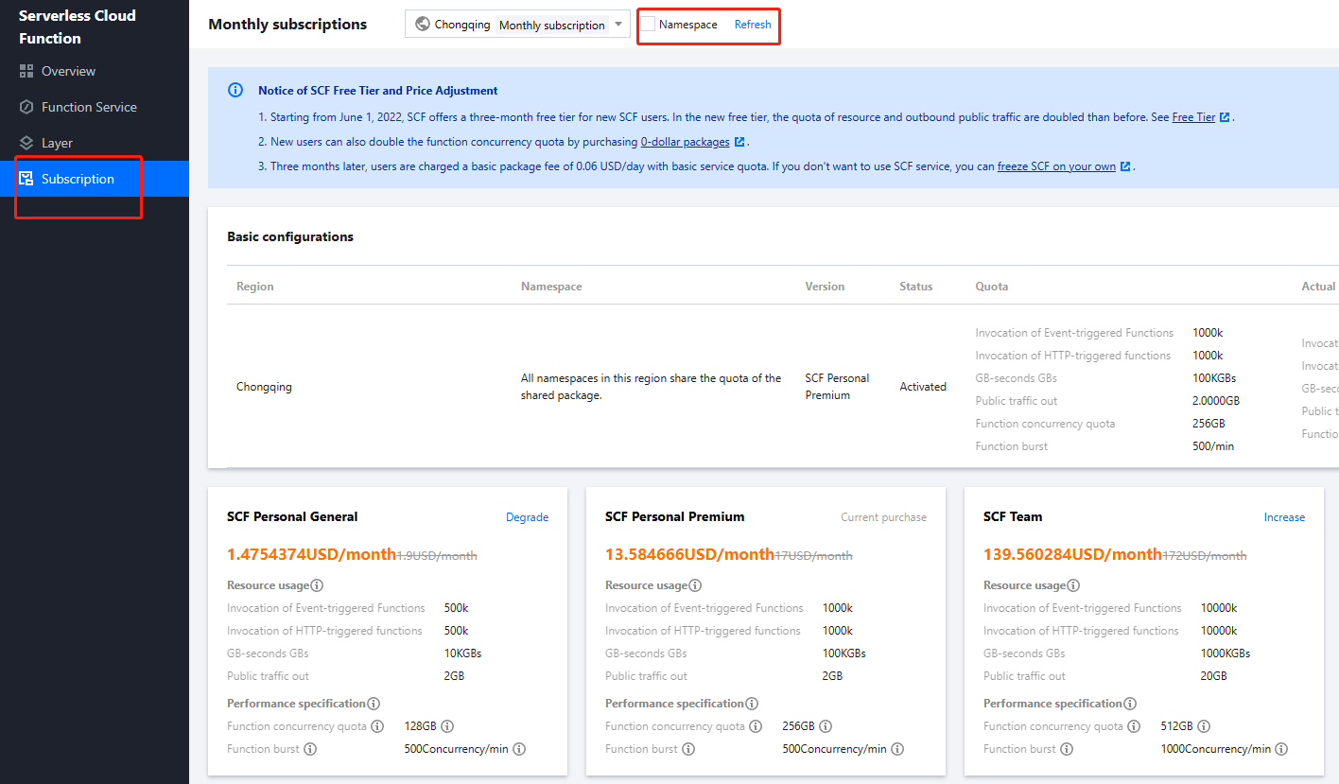Open the freeze SCF on your own link
The image size is (1339, 784).
click(x=1056, y=166)
